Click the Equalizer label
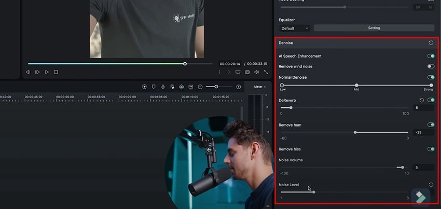This screenshot has width=441, height=209. [x=286, y=20]
